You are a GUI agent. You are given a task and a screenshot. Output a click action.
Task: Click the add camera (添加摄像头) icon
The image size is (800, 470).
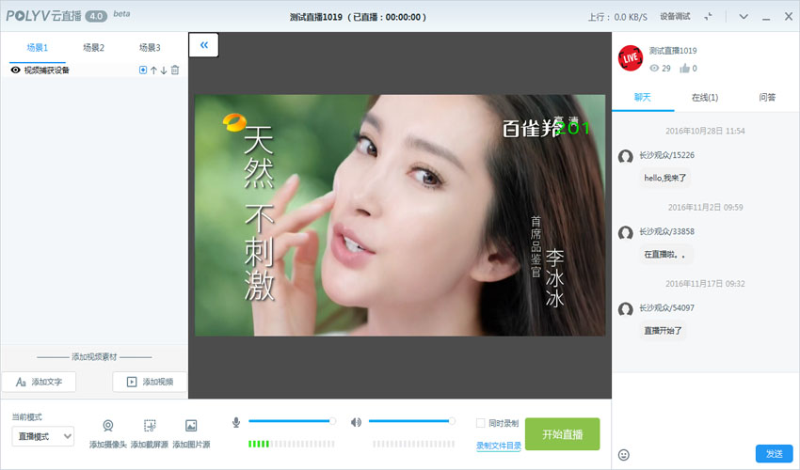tap(108, 426)
